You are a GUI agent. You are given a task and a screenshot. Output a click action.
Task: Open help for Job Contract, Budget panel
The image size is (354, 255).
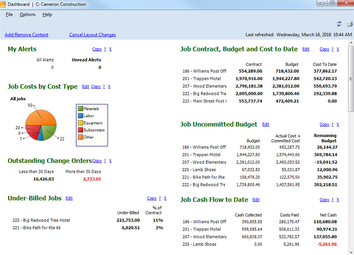[x=332, y=49]
